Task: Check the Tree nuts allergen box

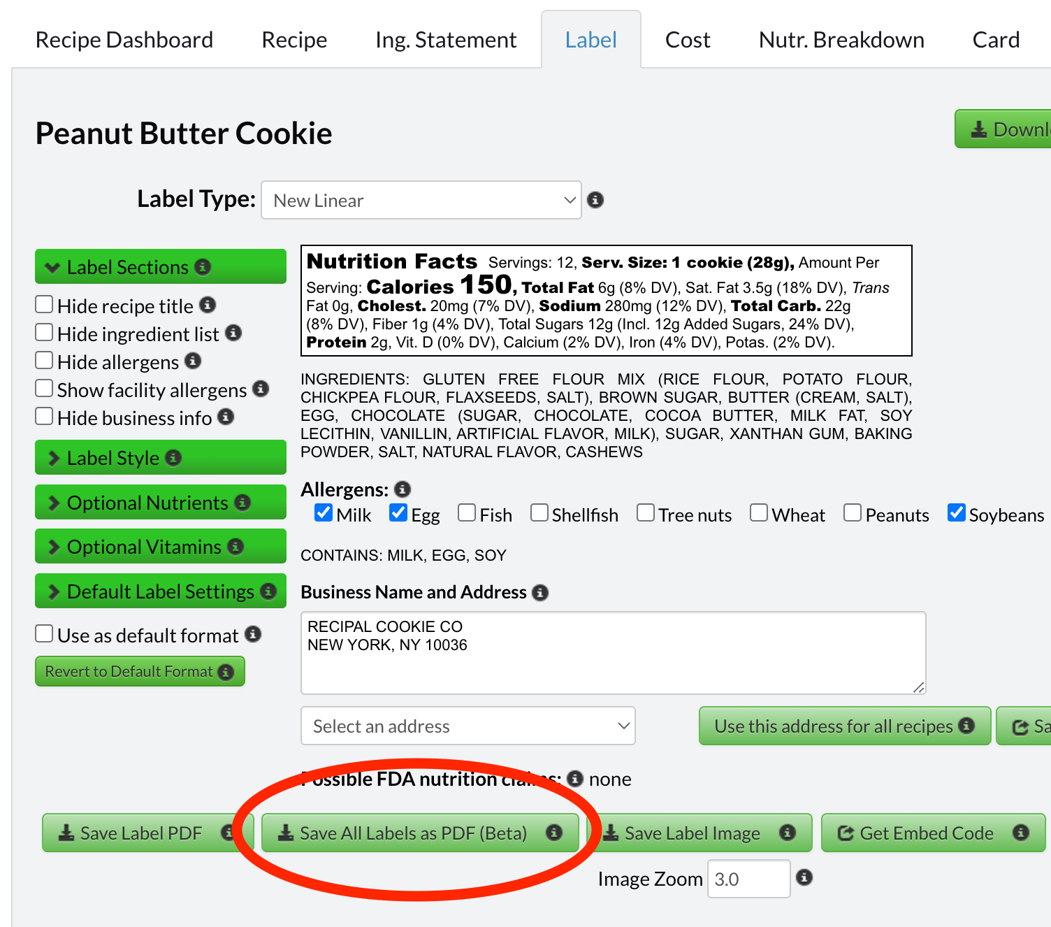Action: [646, 513]
